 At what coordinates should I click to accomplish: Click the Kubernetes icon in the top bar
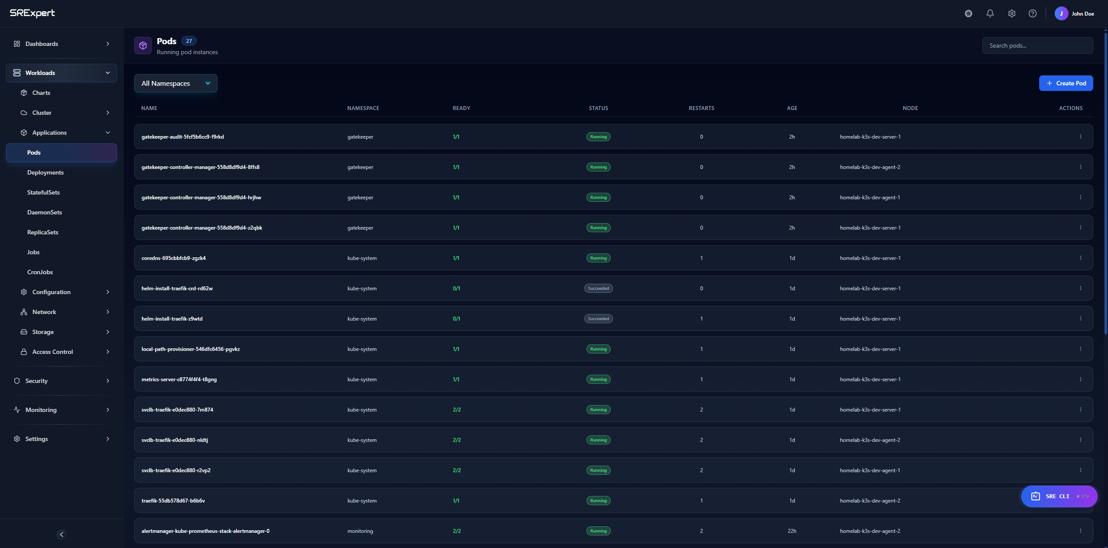point(969,13)
